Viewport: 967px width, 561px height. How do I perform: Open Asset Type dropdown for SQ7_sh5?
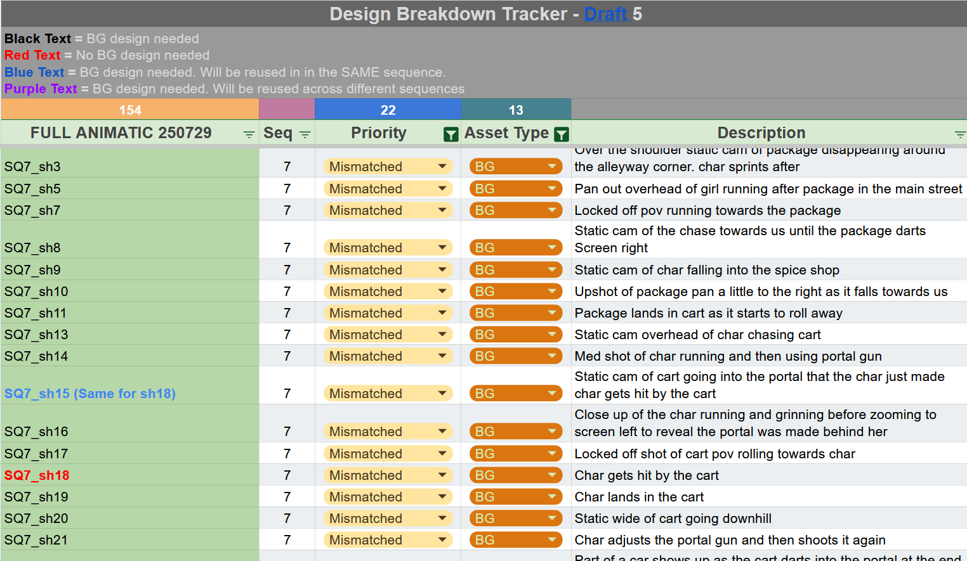[x=552, y=189]
